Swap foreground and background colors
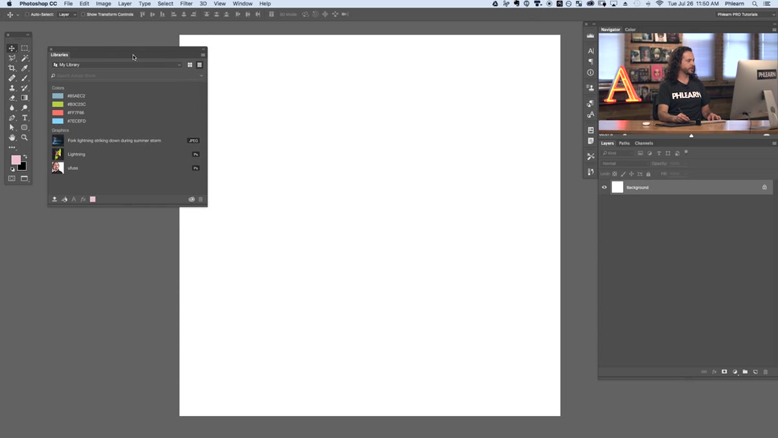 25,157
